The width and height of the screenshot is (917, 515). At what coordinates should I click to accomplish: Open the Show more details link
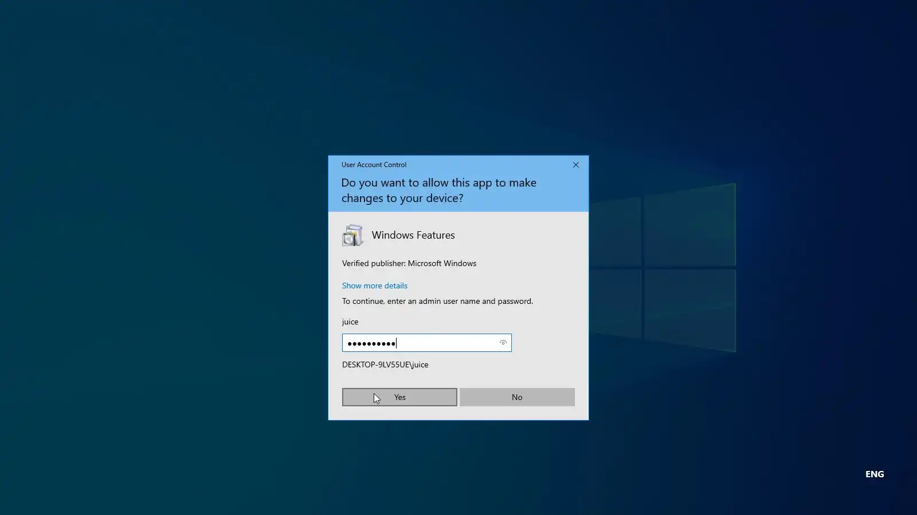click(375, 286)
